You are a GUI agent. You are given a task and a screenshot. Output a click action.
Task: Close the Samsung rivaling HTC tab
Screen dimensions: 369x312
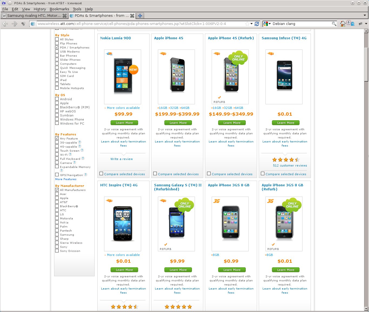click(x=65, y=16)
